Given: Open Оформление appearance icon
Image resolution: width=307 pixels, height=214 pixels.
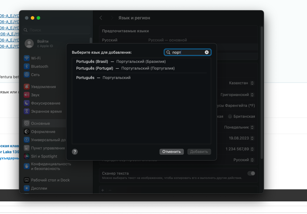Looking at the screenshot, I should (x=27, y=132).
